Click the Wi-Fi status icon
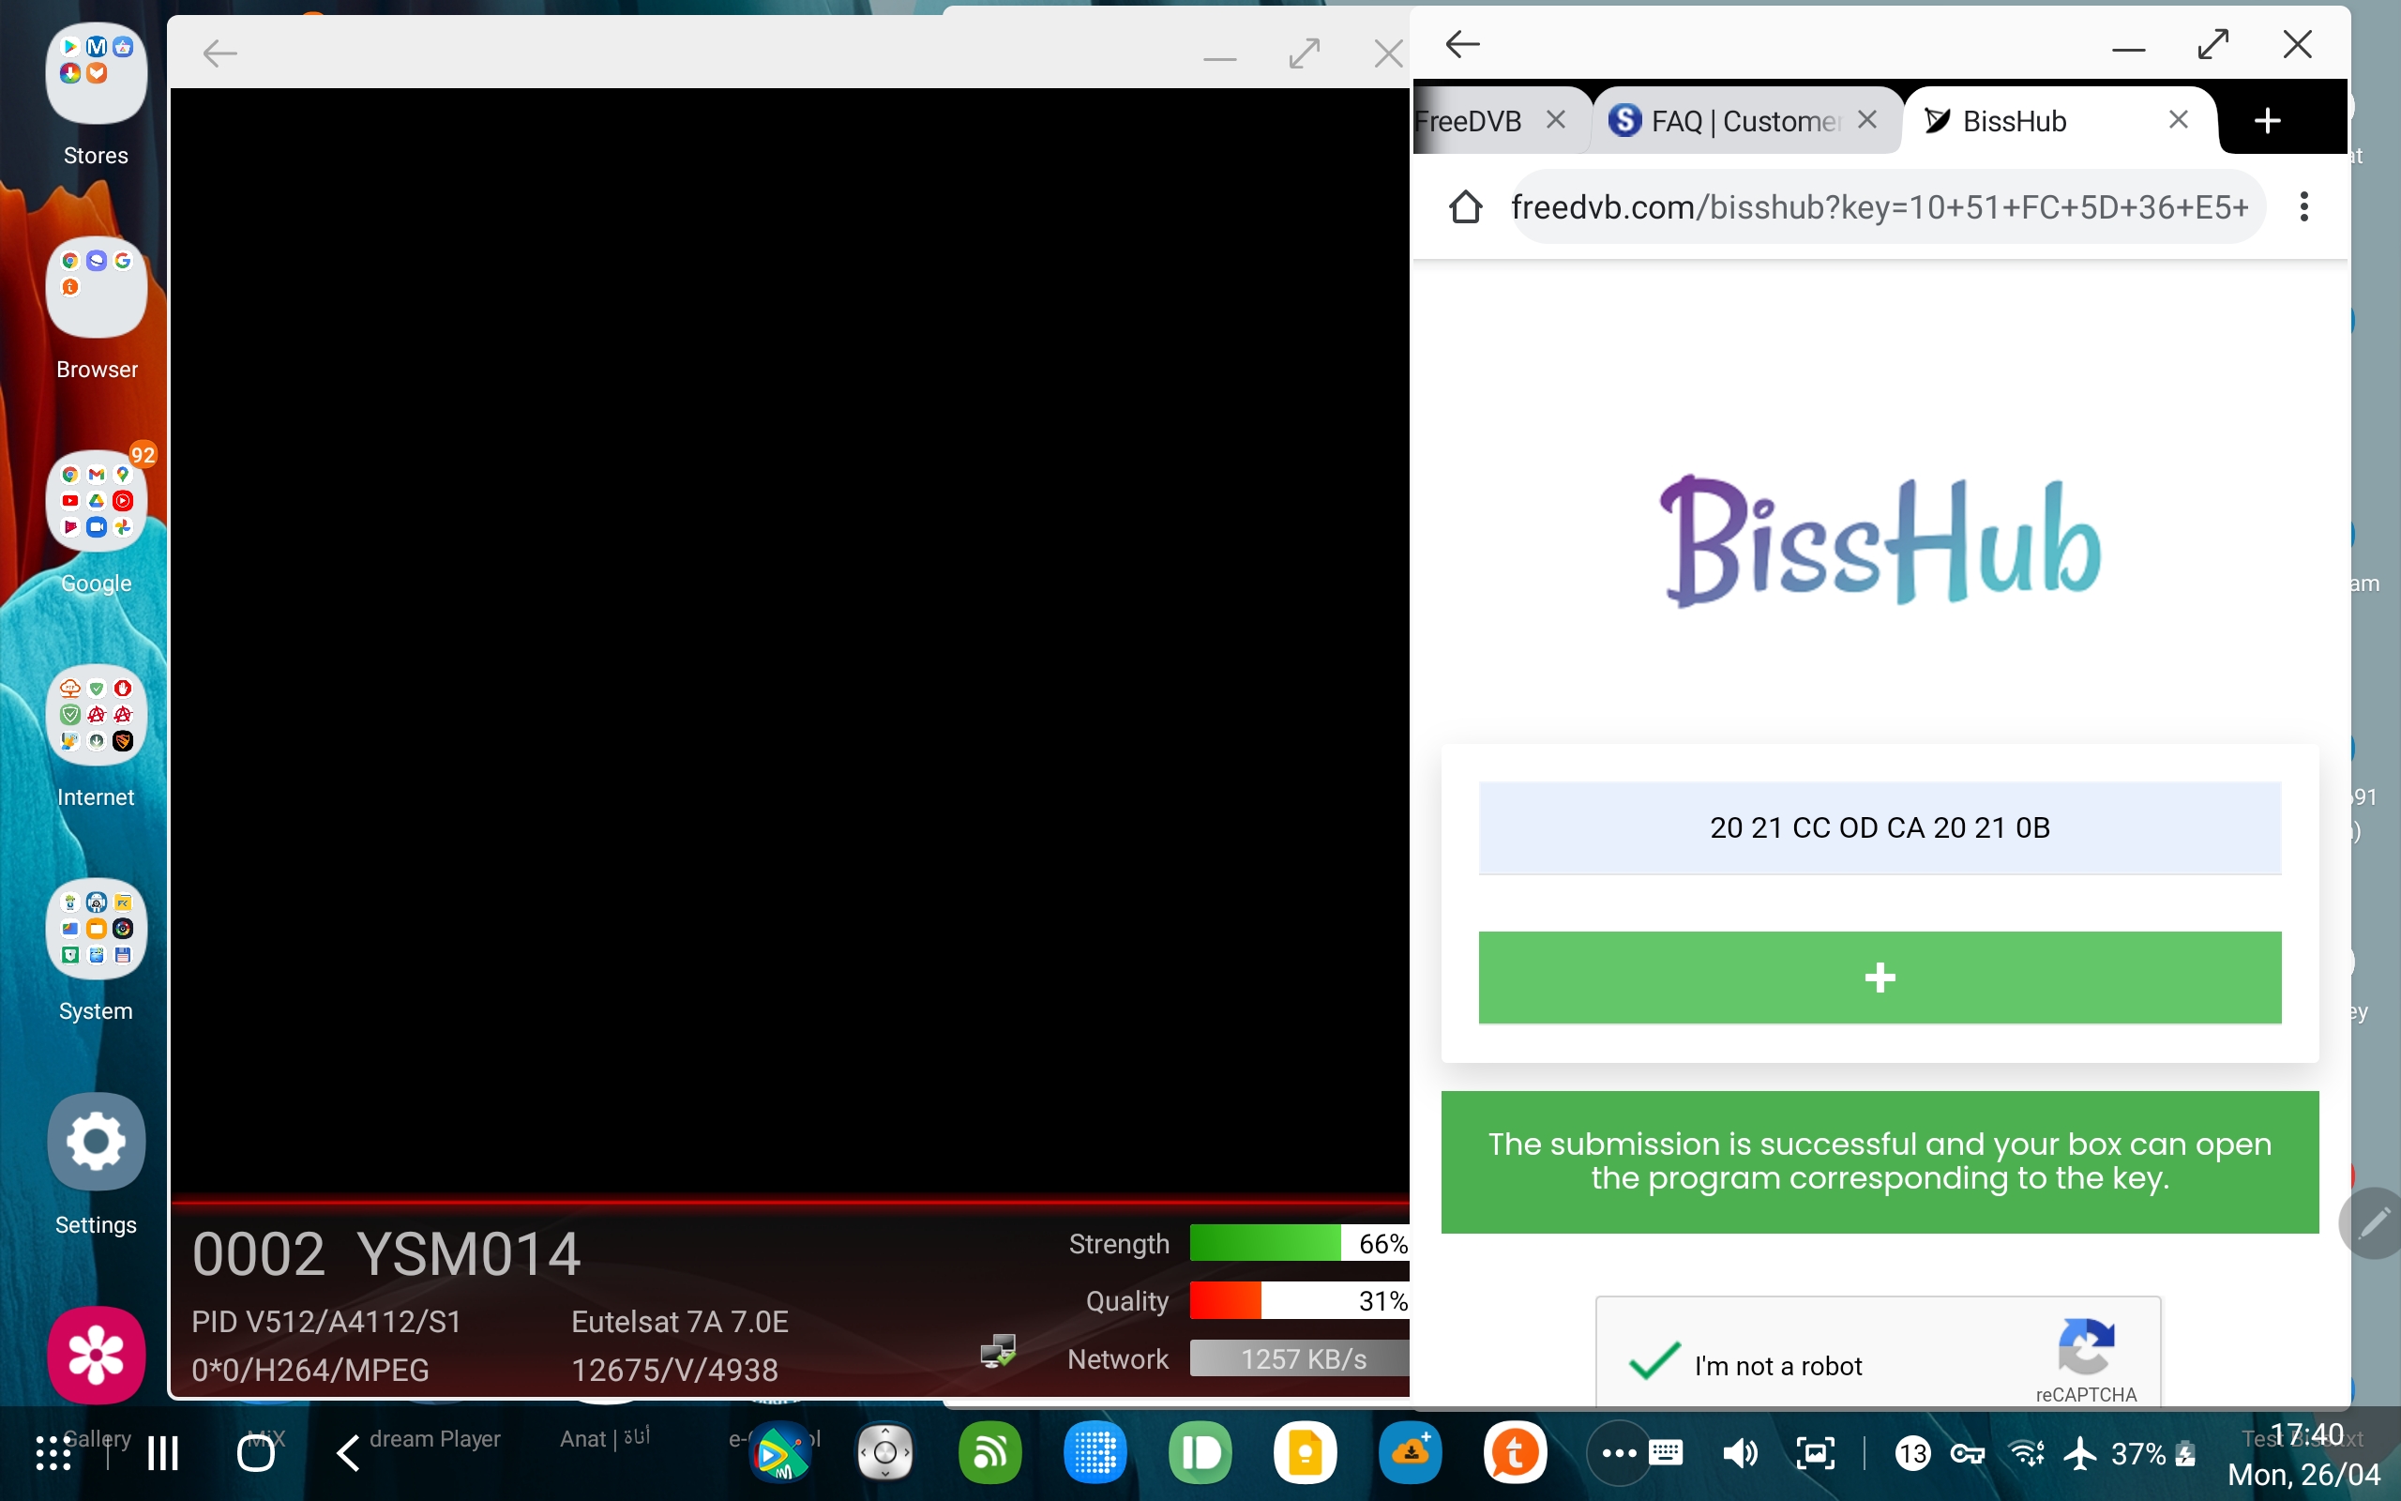Viewport: 2401px width, 1501px height. [x=2026, y=1454]
